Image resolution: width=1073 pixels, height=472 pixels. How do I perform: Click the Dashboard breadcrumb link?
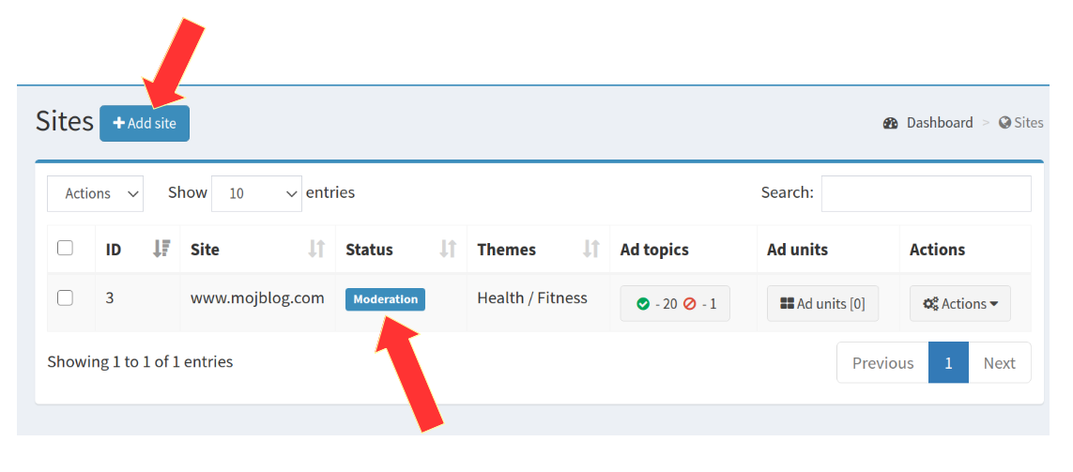pyautogui.click(x=940, y=123)
